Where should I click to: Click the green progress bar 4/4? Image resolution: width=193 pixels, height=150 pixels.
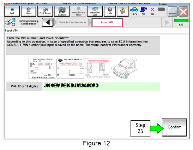(x=181, y=21)
